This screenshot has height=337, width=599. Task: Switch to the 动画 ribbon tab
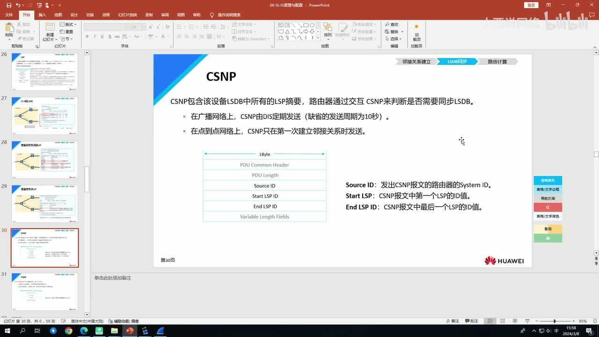(106, 15)
